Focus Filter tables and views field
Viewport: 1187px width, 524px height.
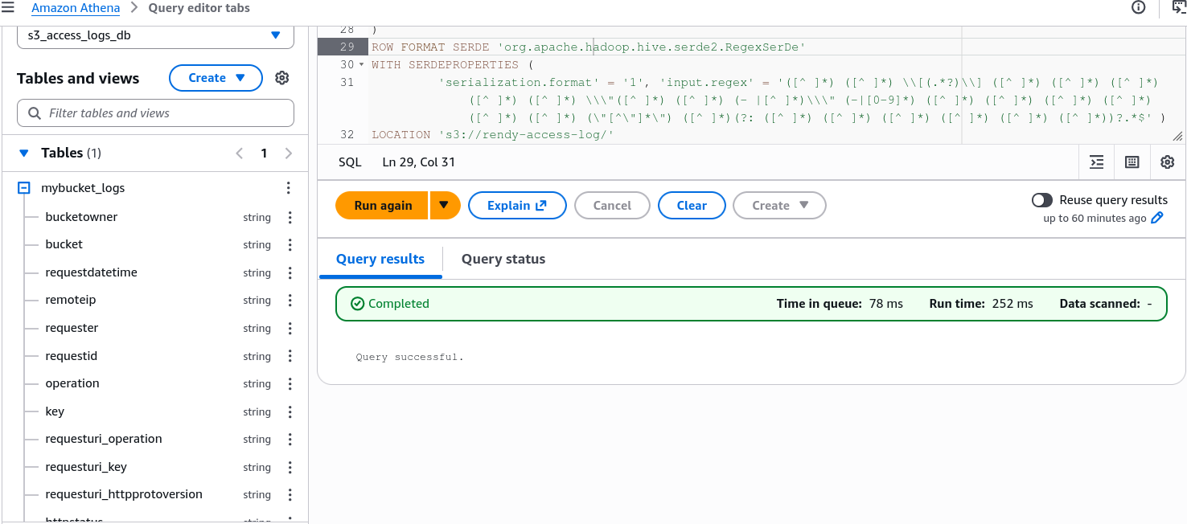[x=155, y=113]
